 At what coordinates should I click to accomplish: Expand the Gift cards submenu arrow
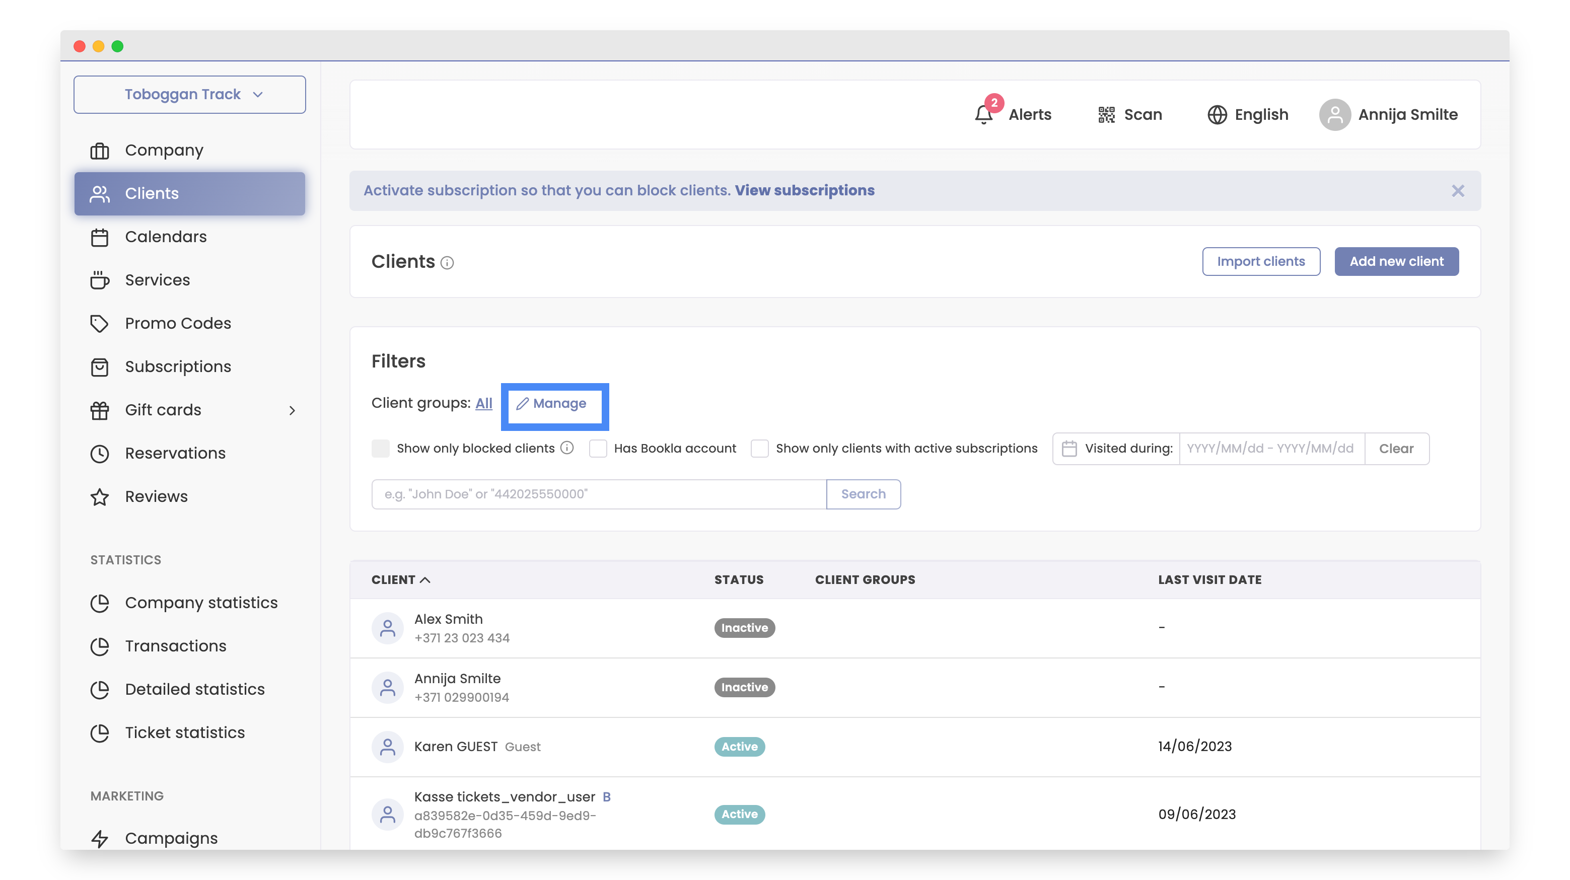point(292,410)
